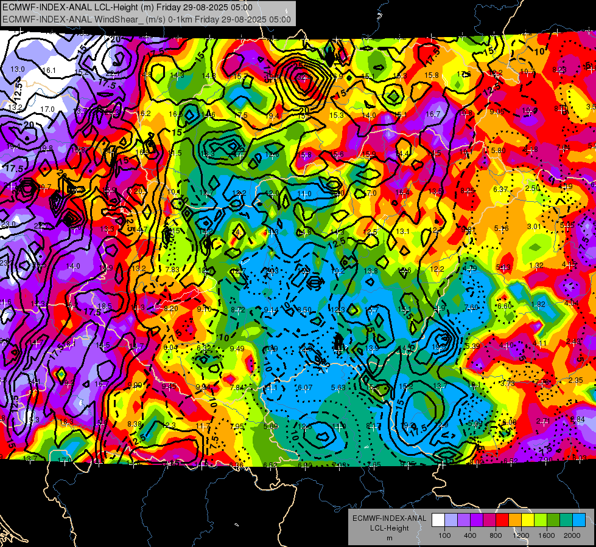Click the 14.0 value in purple area

[73, 266]
